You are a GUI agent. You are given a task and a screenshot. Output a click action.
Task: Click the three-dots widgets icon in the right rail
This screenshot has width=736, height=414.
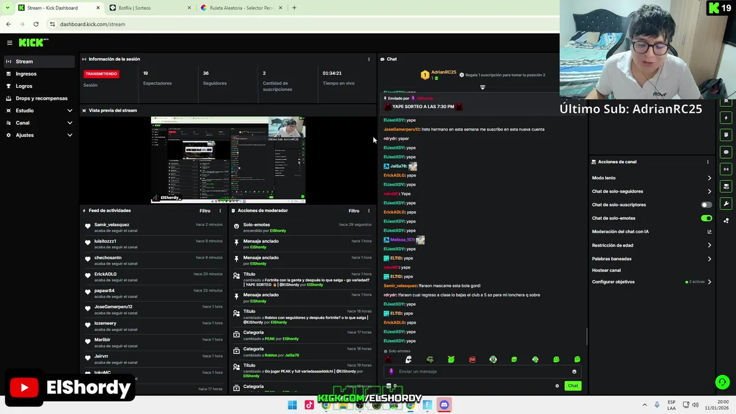(x=726, y=220)
